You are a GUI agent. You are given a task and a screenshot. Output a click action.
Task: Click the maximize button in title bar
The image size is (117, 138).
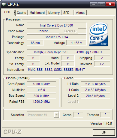(101, 4)
